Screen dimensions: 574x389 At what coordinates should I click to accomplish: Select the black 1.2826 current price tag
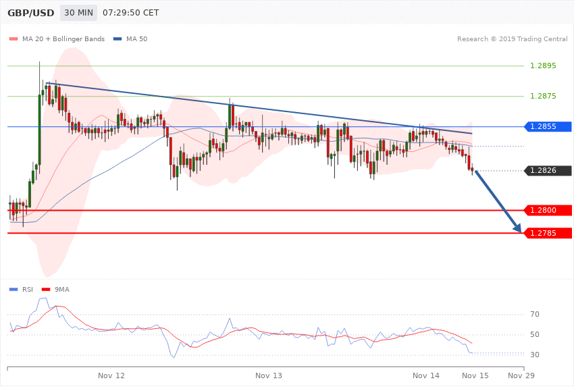pos(548,171)
